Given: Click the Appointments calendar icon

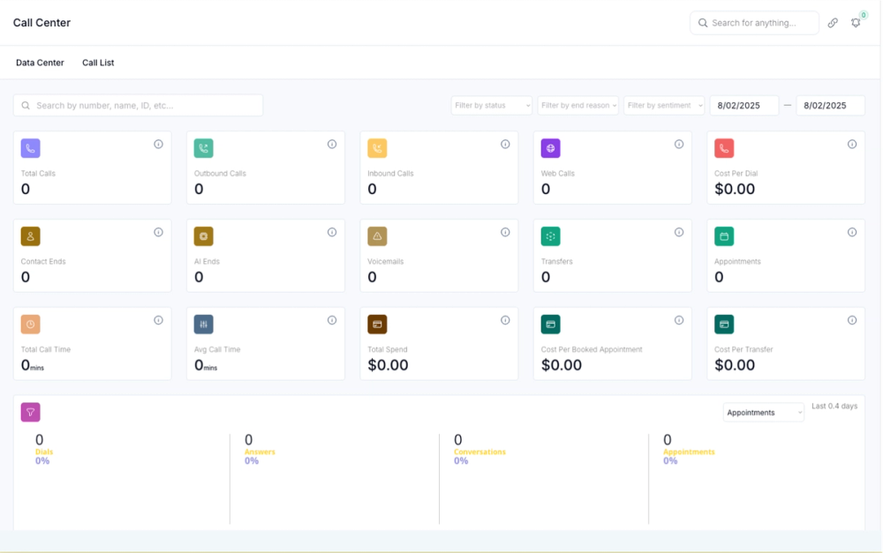Looking at the screenshot, I should 724,236.
